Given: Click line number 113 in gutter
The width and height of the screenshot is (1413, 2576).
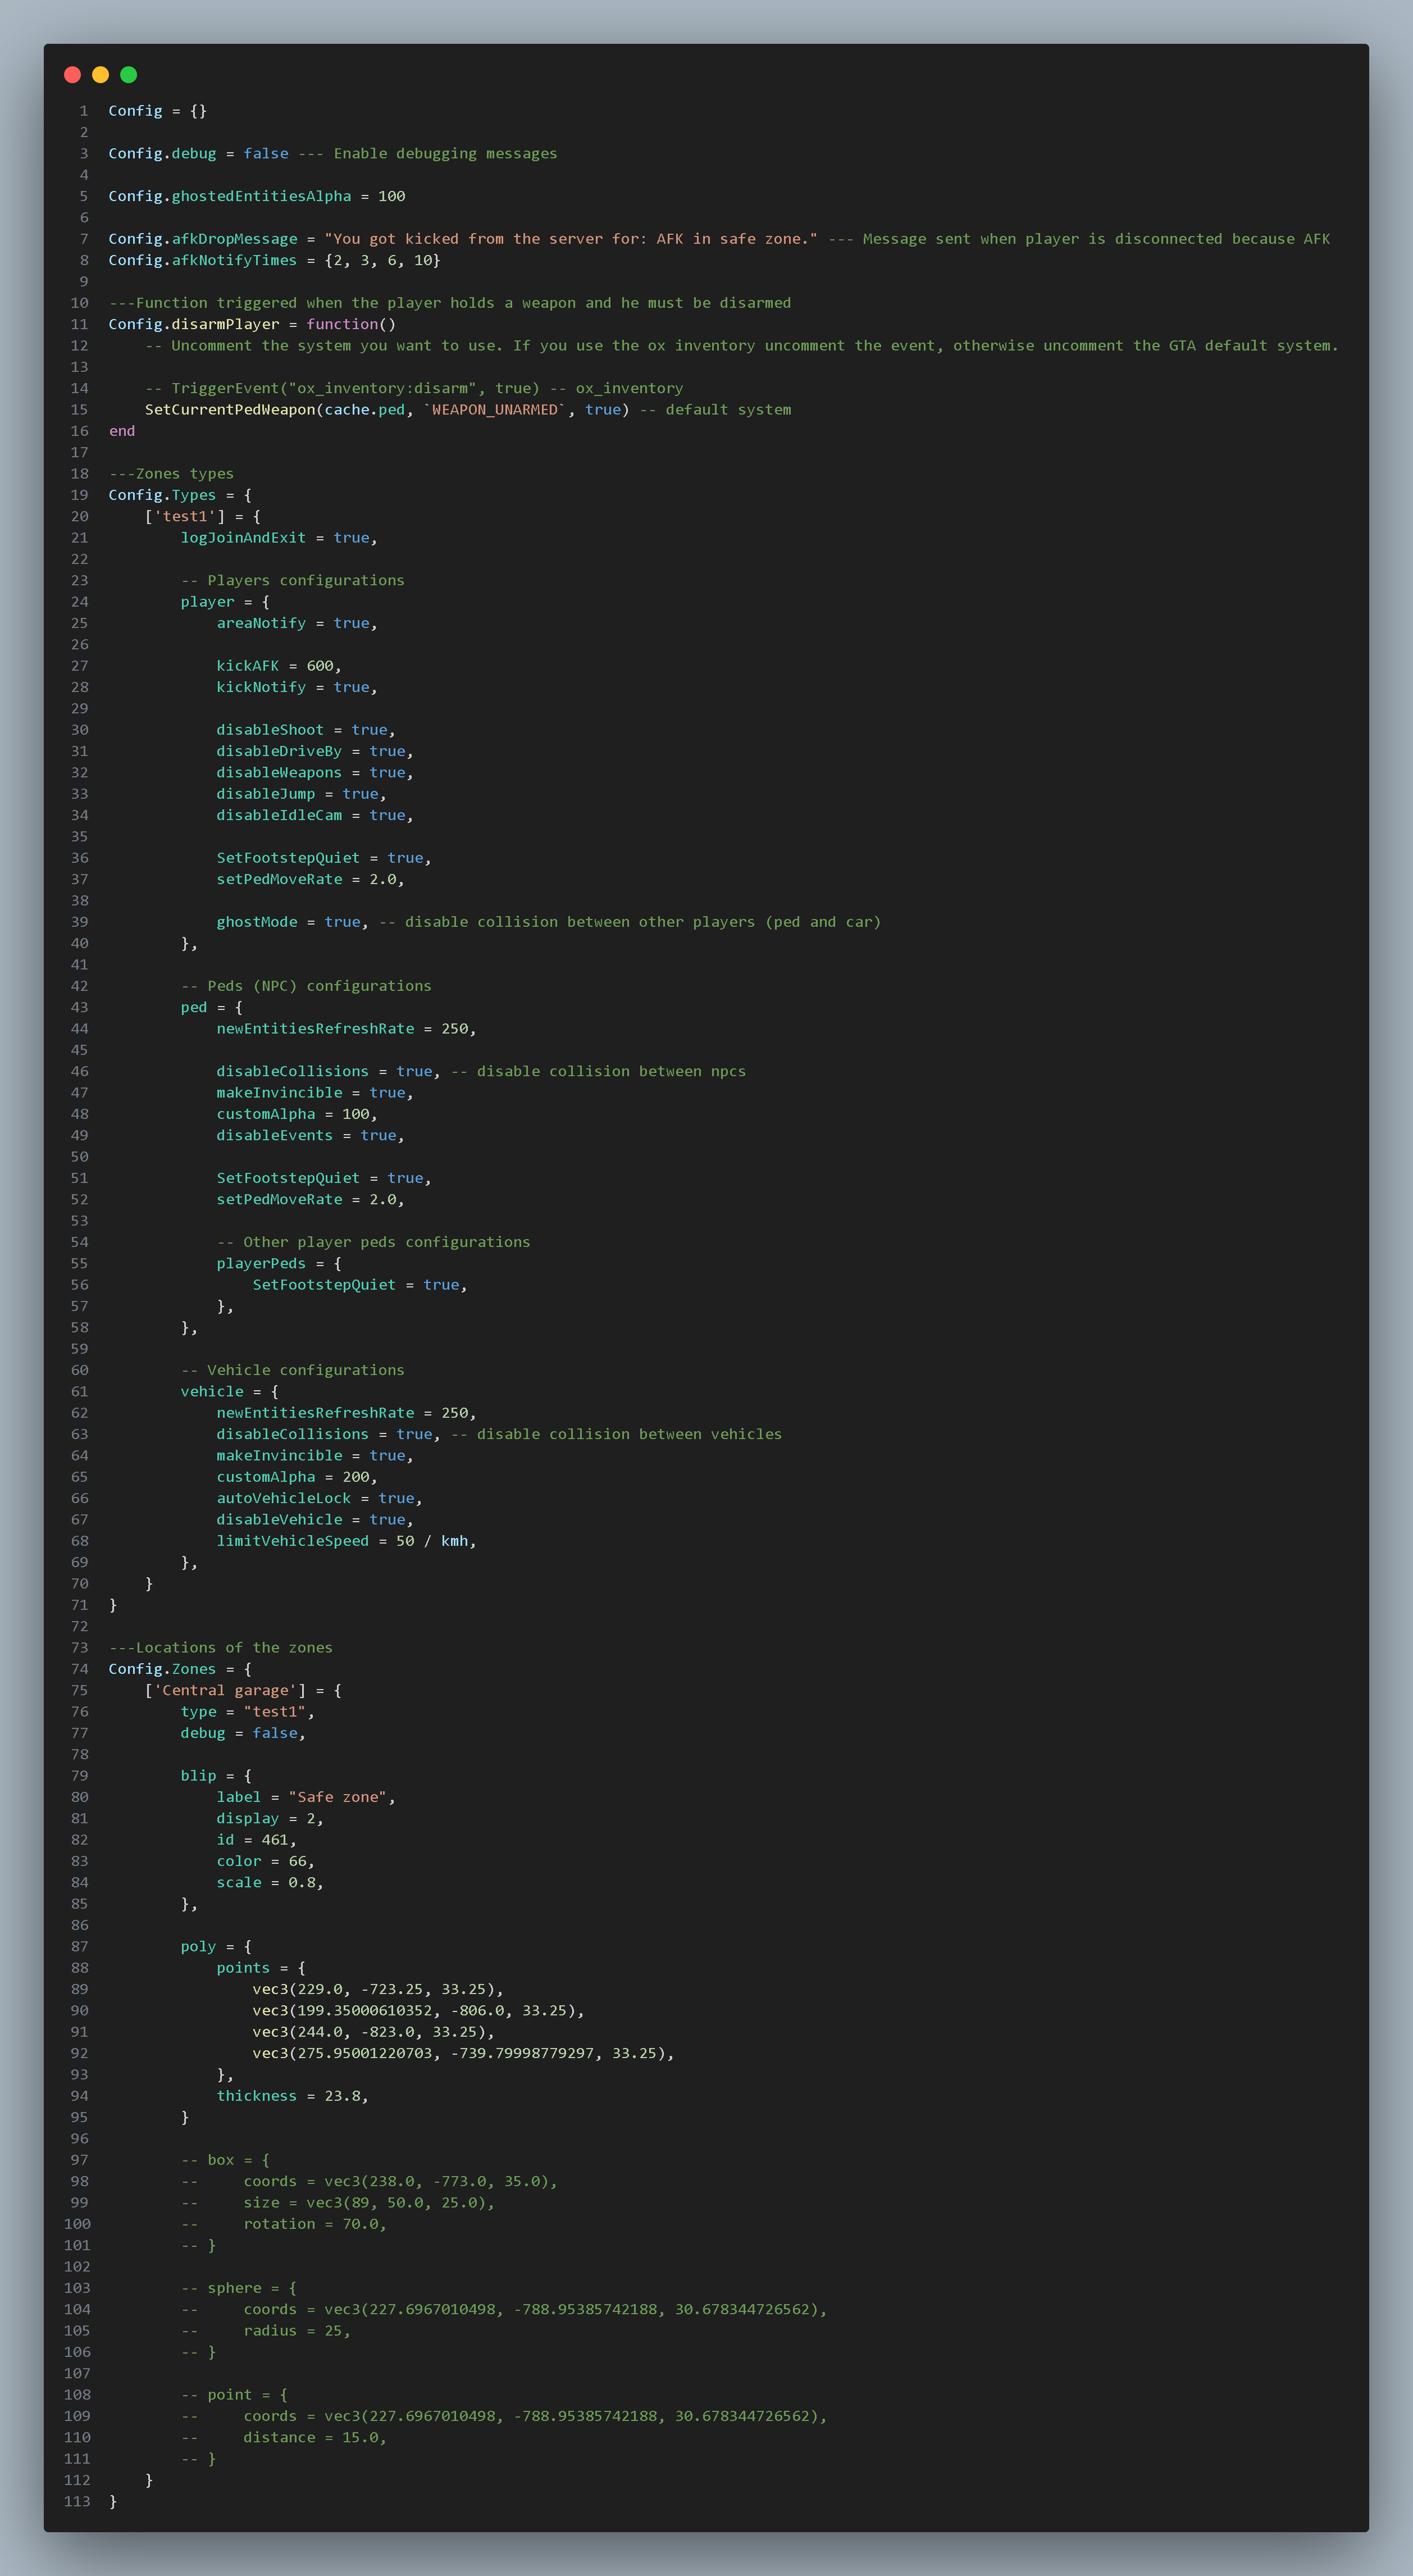Looking at the screenshot, I should click(77, 2501).
